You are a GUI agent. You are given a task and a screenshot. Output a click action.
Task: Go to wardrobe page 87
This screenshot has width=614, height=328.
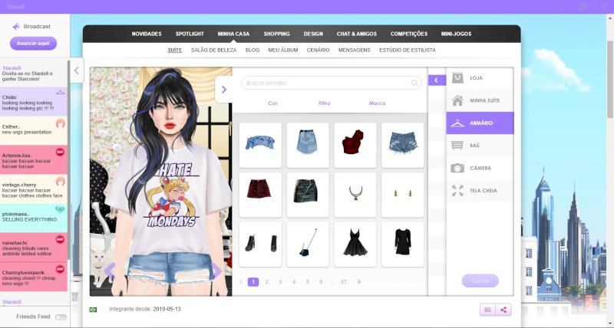pyautogui.click(x=343, y=282)
